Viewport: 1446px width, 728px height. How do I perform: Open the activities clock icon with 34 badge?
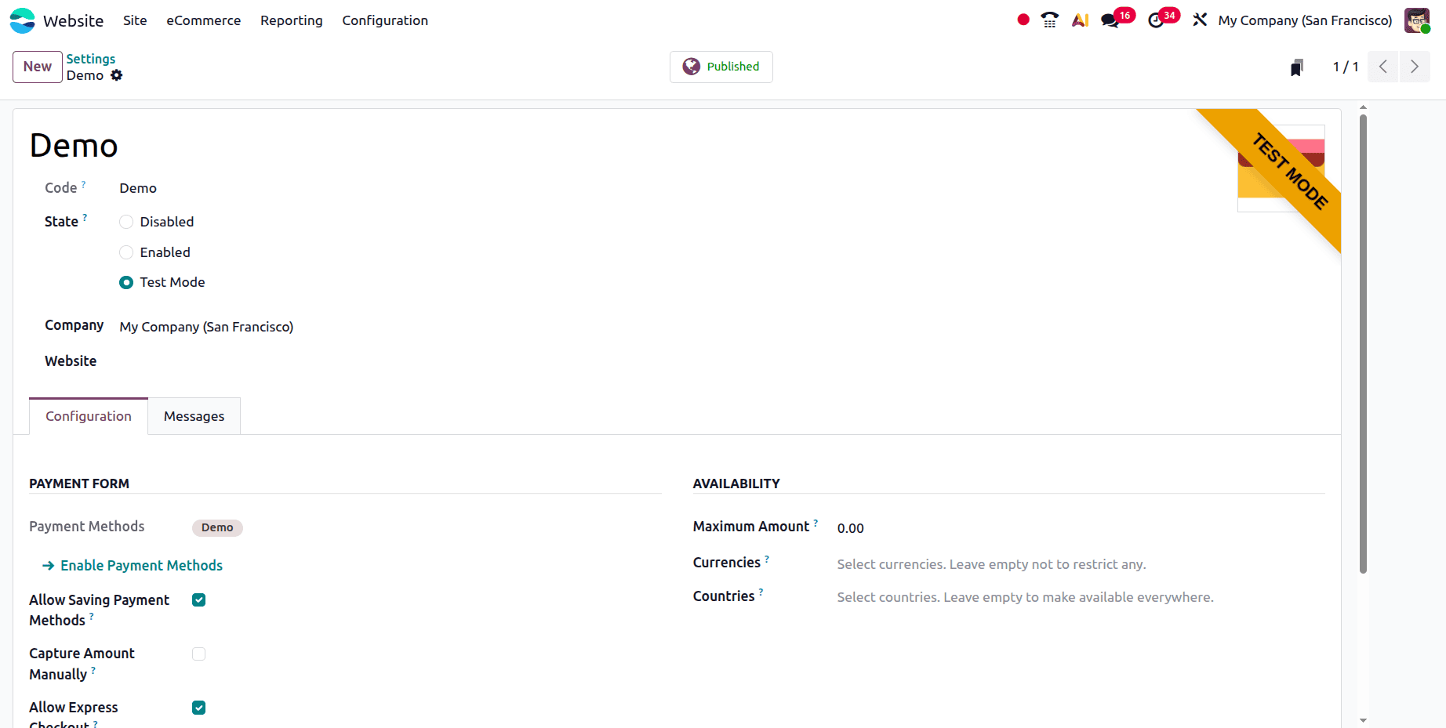click(1156, 20)
